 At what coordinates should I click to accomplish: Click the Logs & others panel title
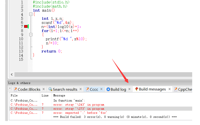tap(19, 83)
